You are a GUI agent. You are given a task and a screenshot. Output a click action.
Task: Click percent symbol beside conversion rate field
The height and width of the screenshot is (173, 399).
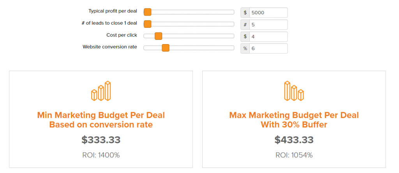pos(245,48)
